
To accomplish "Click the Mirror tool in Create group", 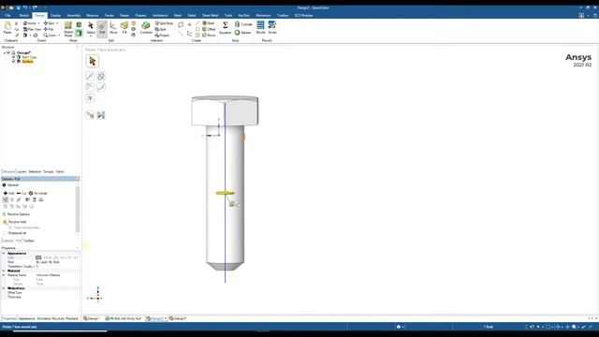I will click(x=209, y=36).
